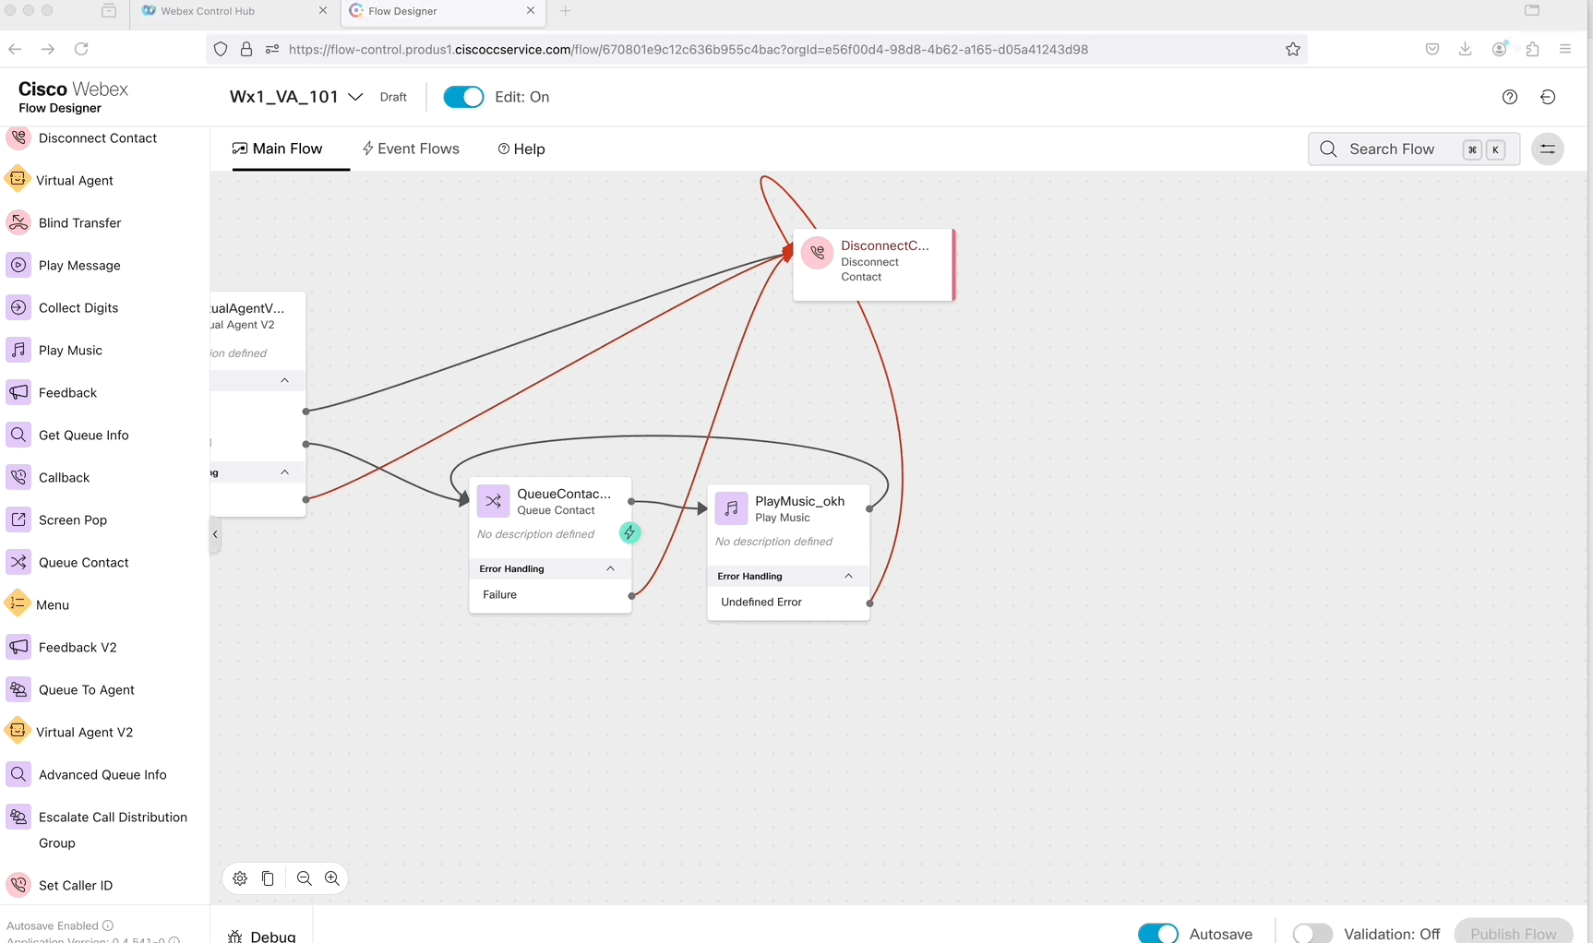
Task: Collapse Error Handling on PlayMusic_okh node
Action: coord(848,576)
